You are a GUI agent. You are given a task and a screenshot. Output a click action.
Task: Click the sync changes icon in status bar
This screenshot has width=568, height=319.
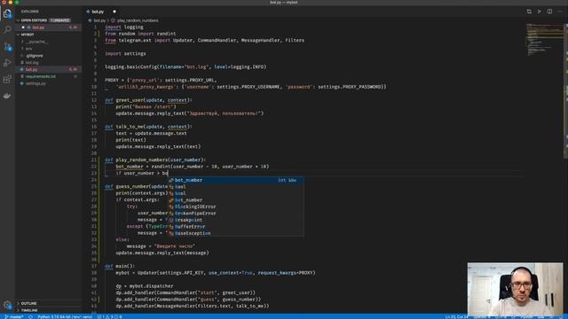click(x=30, y=316)
